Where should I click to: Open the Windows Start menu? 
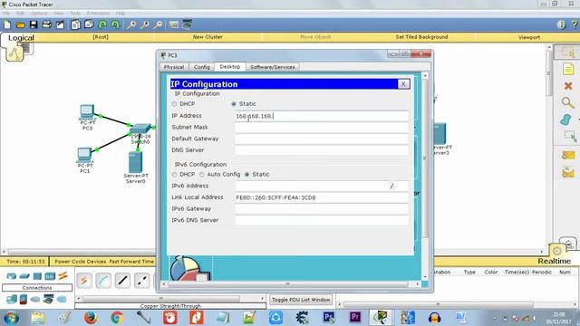12,318
